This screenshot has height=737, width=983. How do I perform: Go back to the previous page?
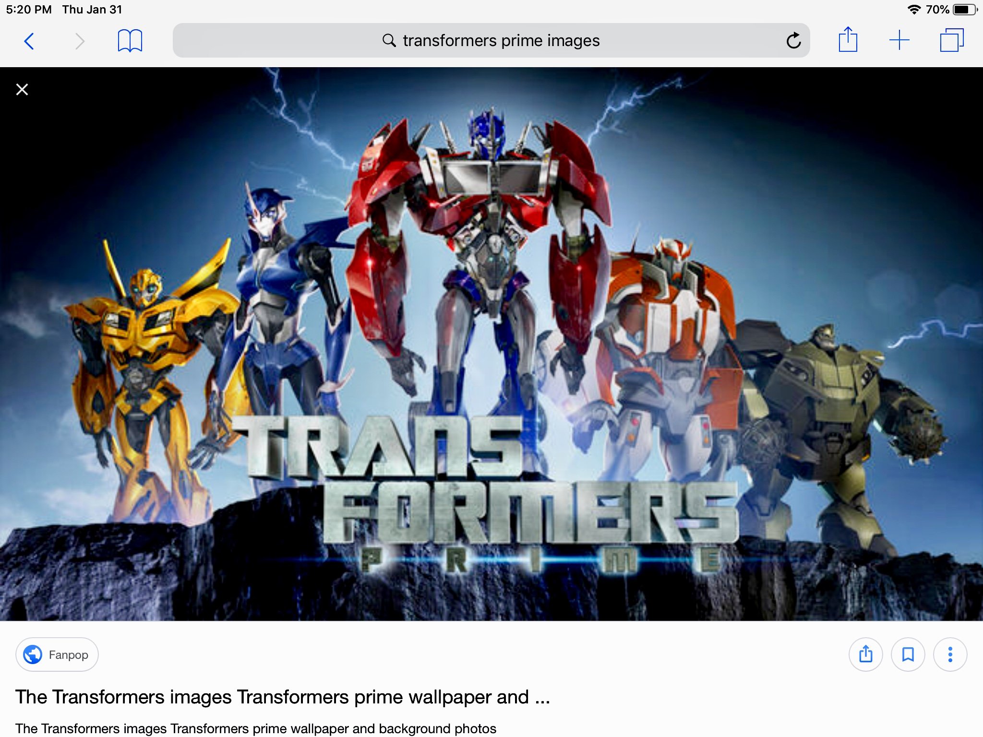point(29,41)
